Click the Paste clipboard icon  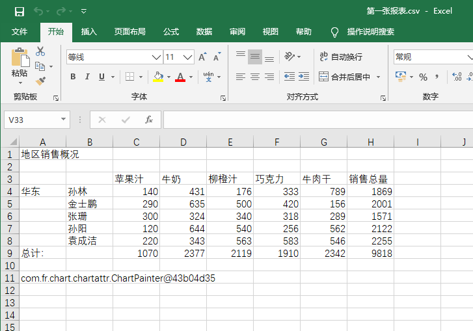click(20, 57)
